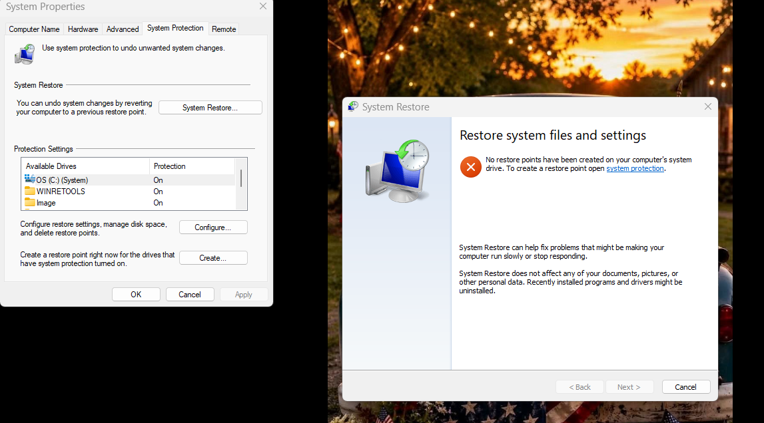Open the Hardware tab
The image size is (764, 423).
[x=83, y=29]
